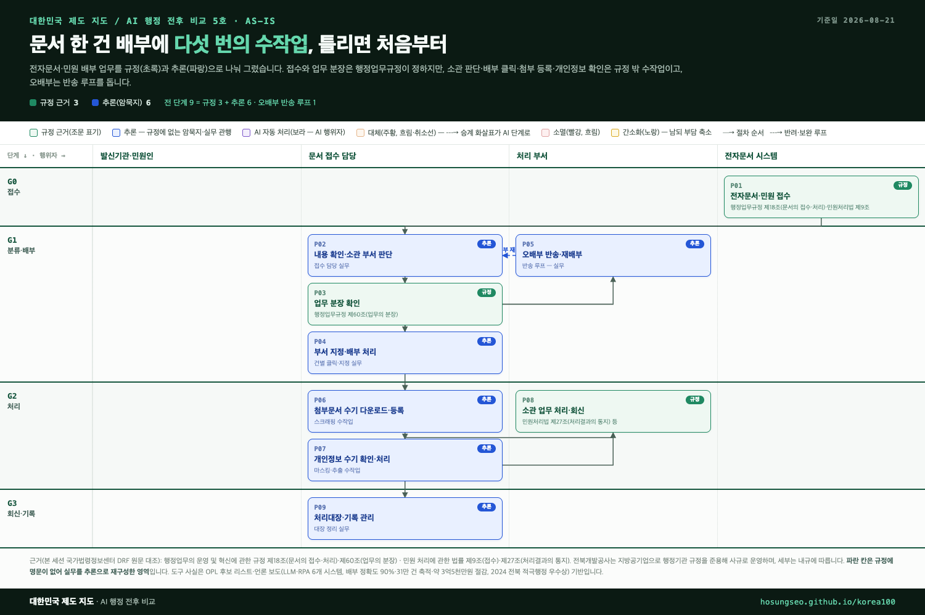Click the 대한민국 제도 지도 footer title
Image resolution: width=925 pixels, height=615 pixels.
coord(62,601)
